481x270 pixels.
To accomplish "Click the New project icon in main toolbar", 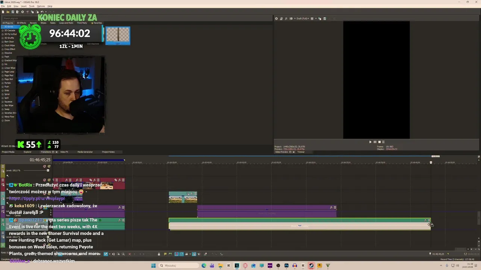I will click(3, 12).
